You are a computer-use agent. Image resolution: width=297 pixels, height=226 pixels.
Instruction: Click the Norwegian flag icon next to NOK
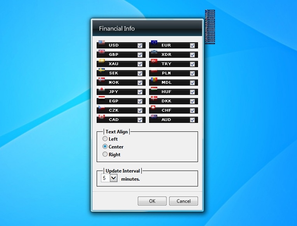(102, 79)
